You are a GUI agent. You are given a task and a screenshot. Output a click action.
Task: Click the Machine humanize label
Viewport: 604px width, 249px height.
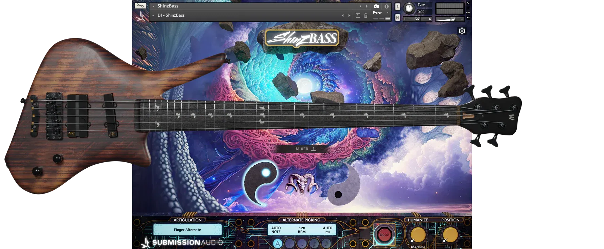(x=418, y=247)
